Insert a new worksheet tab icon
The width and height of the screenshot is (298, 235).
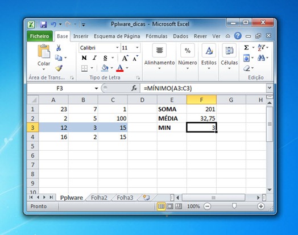pos(146,198)
